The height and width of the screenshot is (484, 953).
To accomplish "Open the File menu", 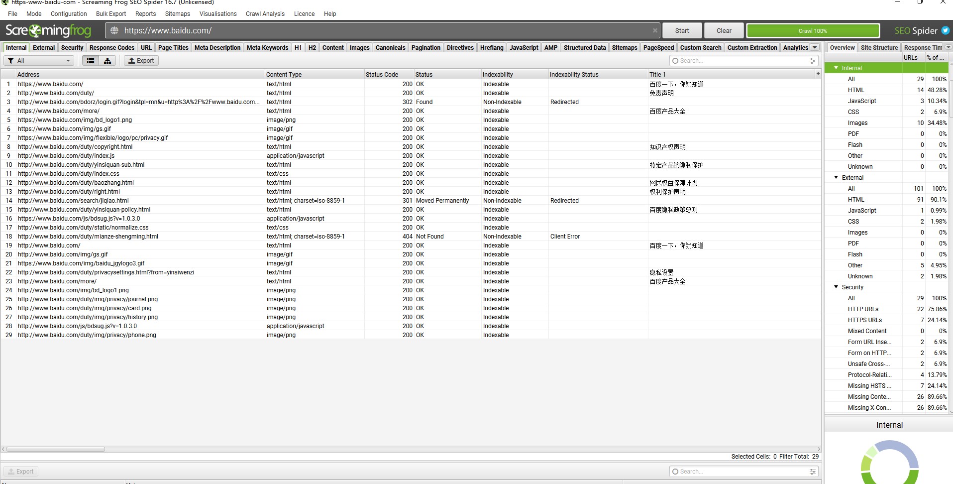I will coord(12,14).
